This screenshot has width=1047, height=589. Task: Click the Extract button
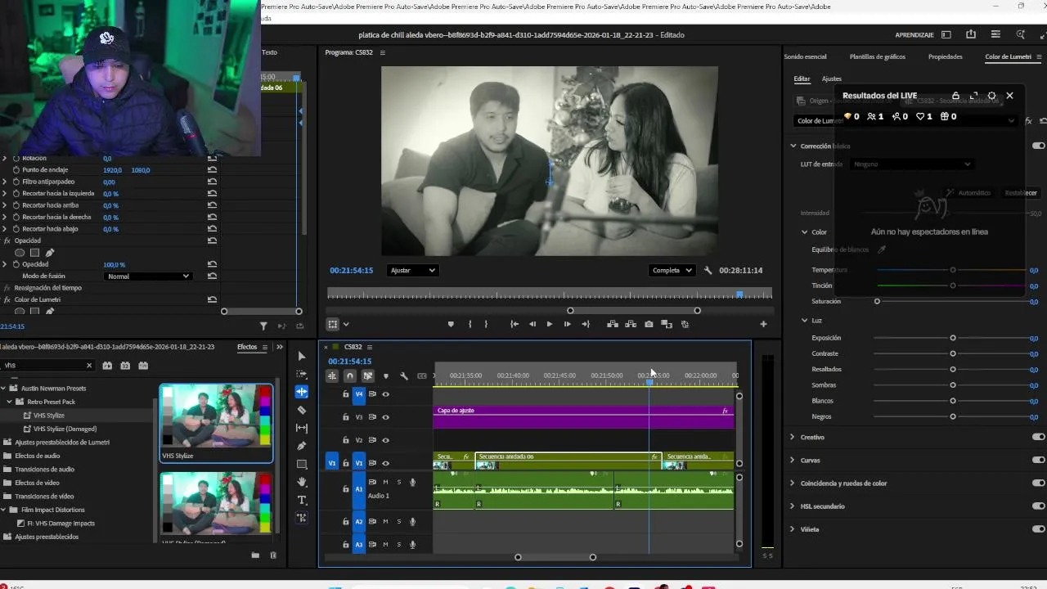pos(631,324)
